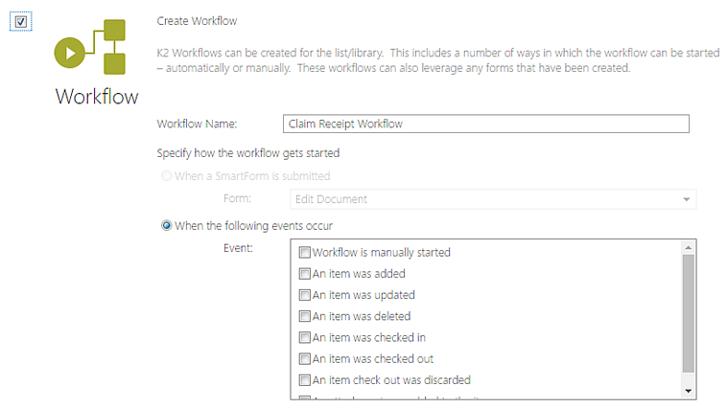
Task: Enable the 'An item was updated' event
Action: coord(305,295)
